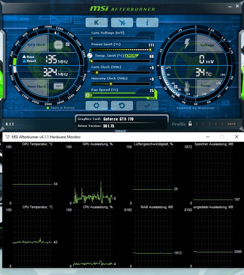Click the 135 MHz GPU clock readout

(57, 59)
